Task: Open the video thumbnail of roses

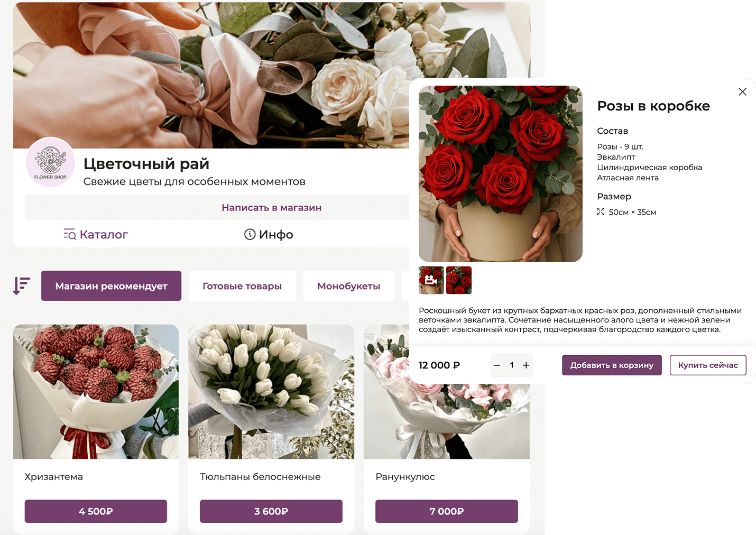Action: pos(431,280)
